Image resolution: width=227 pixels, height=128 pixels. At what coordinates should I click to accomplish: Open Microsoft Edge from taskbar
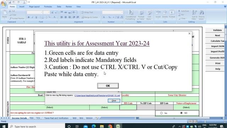[94, 126]
